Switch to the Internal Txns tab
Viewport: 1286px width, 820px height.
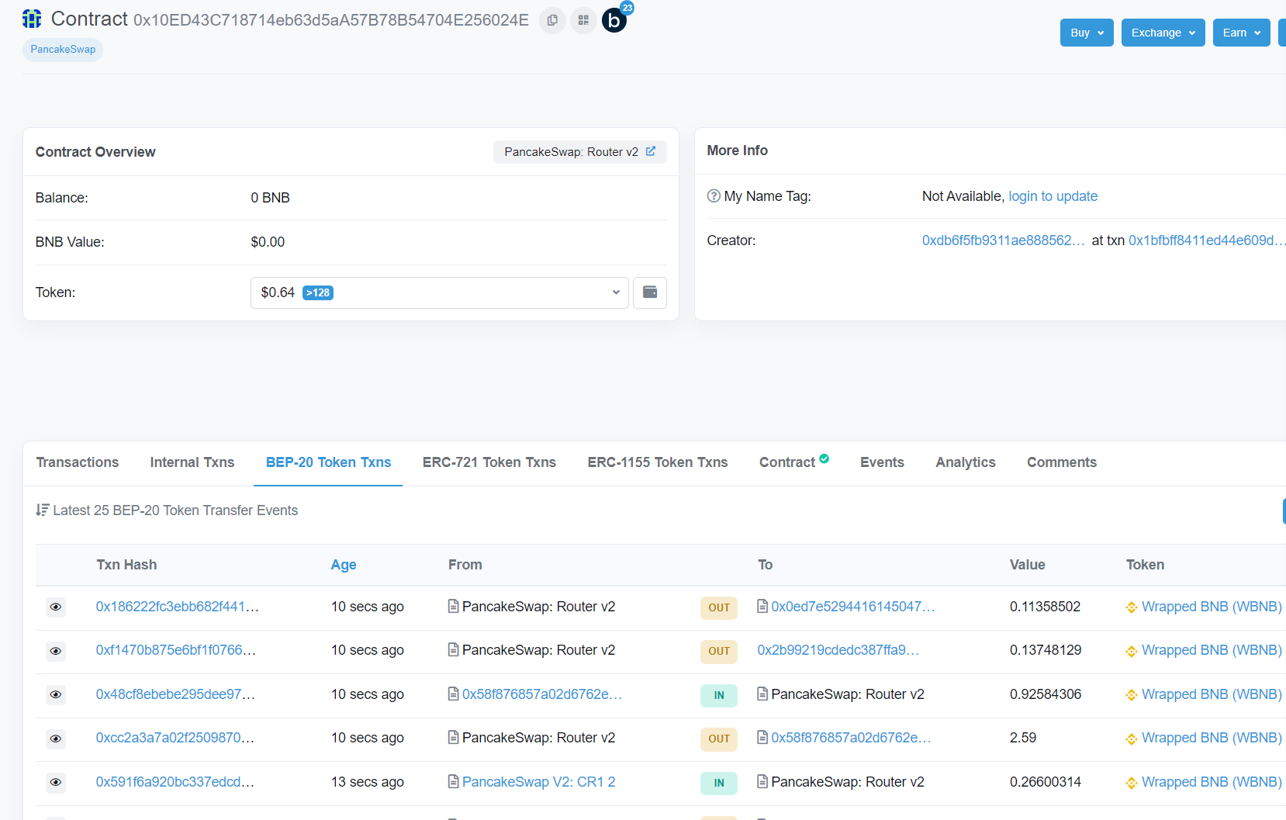pos(192,462)
